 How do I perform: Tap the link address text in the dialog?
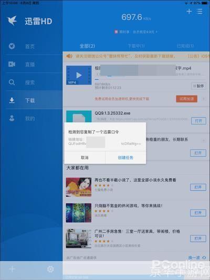click(x=104, y=142)
